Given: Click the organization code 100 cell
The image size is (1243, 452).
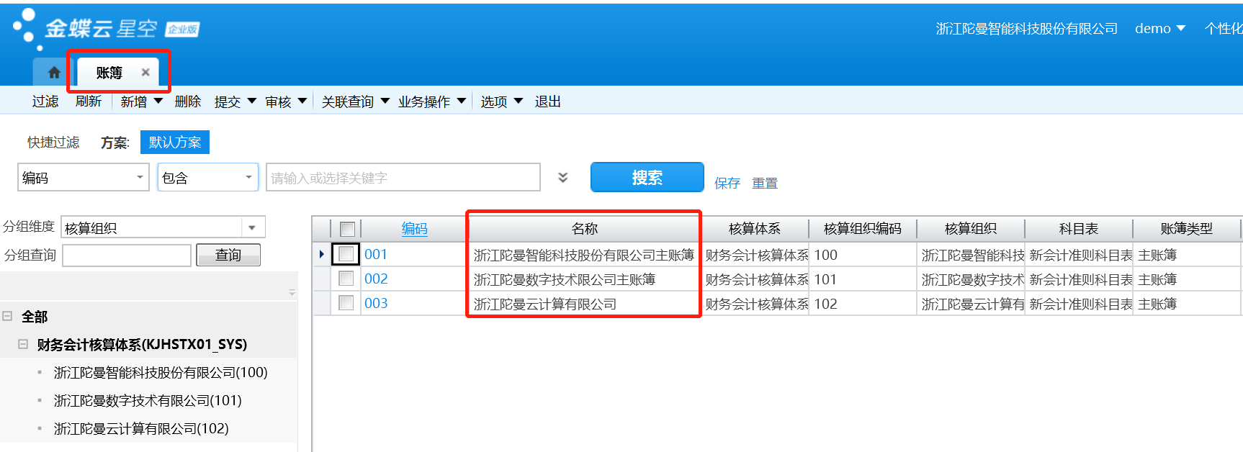Looking at the screenshot, I should coord(863,255).
